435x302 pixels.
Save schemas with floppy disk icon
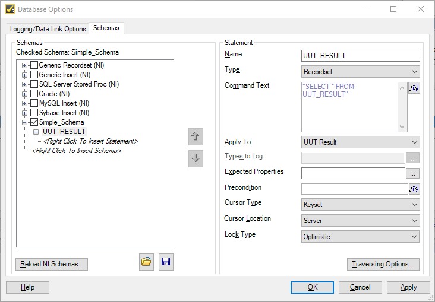point(166,262)
